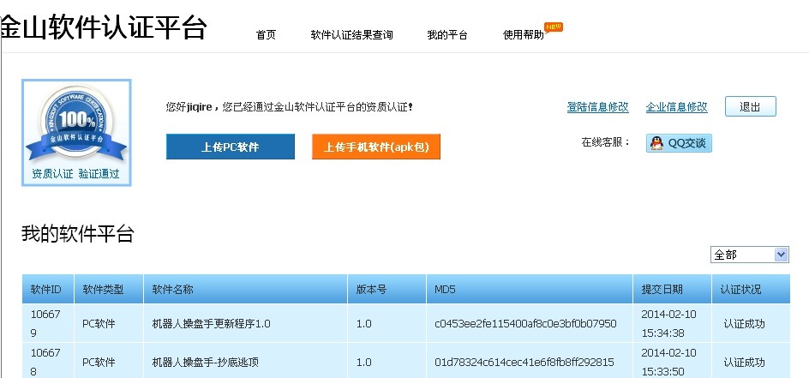Click the NEW badge icon
This screenshot has height=378, width=809.
[554, 27]
